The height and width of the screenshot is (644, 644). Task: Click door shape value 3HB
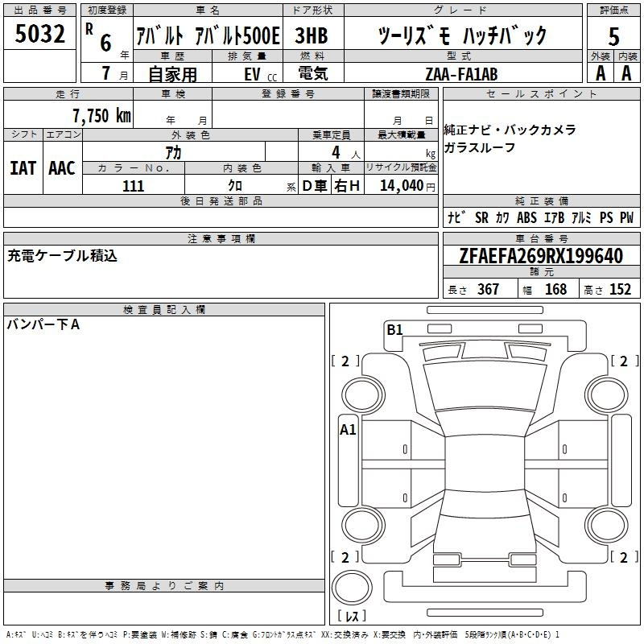coord(312,35)
